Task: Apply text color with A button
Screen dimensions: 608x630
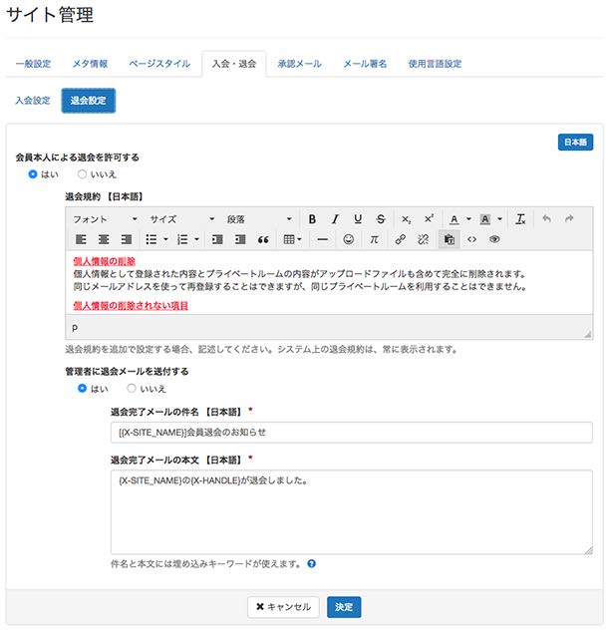Action: pyautogui.click(x=455, y=219)
